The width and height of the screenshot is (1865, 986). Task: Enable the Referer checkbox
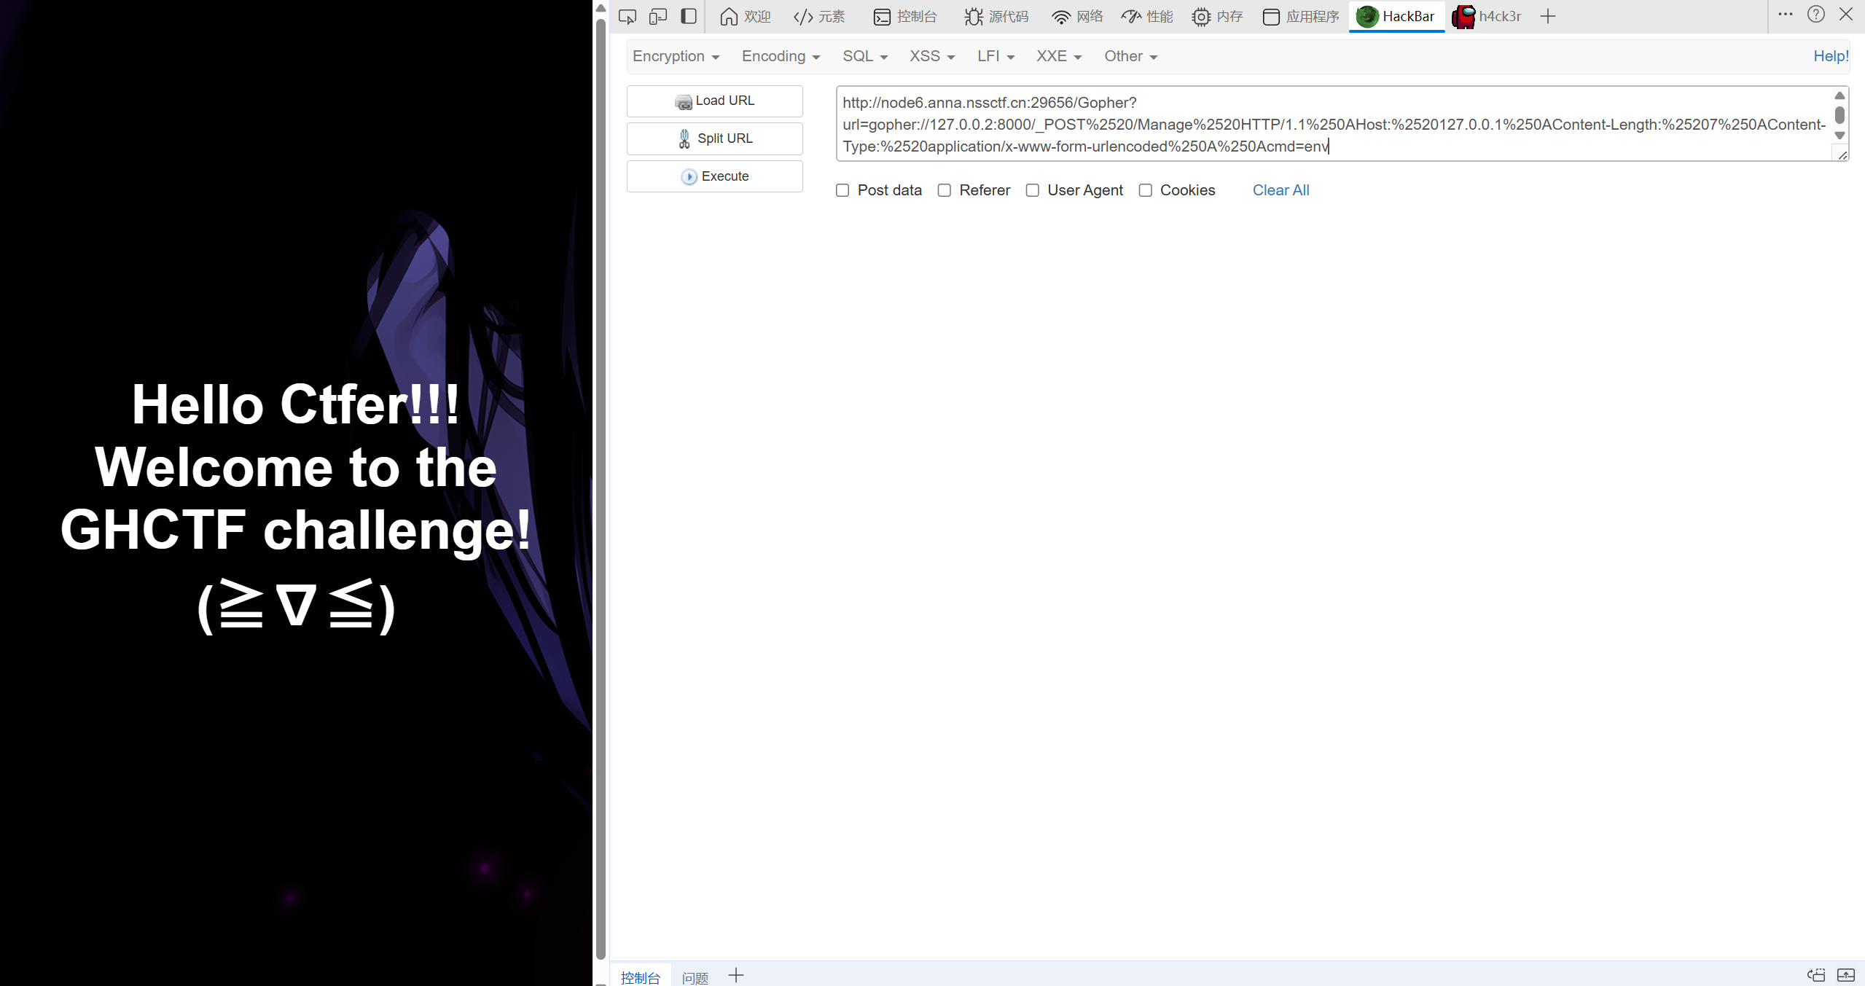(945, 190)
